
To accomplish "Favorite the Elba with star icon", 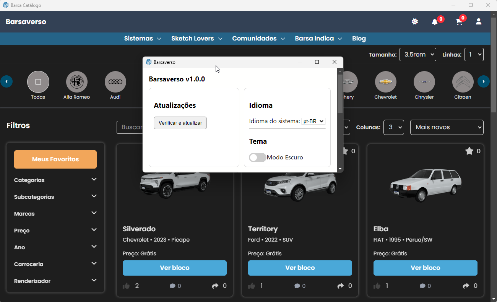I will coord(469,151).
